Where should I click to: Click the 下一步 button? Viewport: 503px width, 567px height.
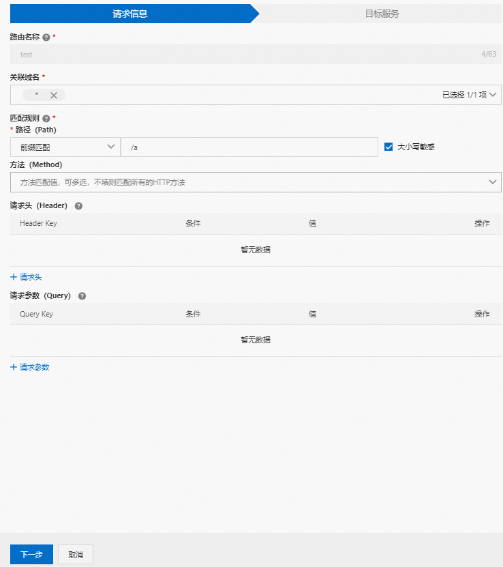pyautogui.click(x=31, y=554)
